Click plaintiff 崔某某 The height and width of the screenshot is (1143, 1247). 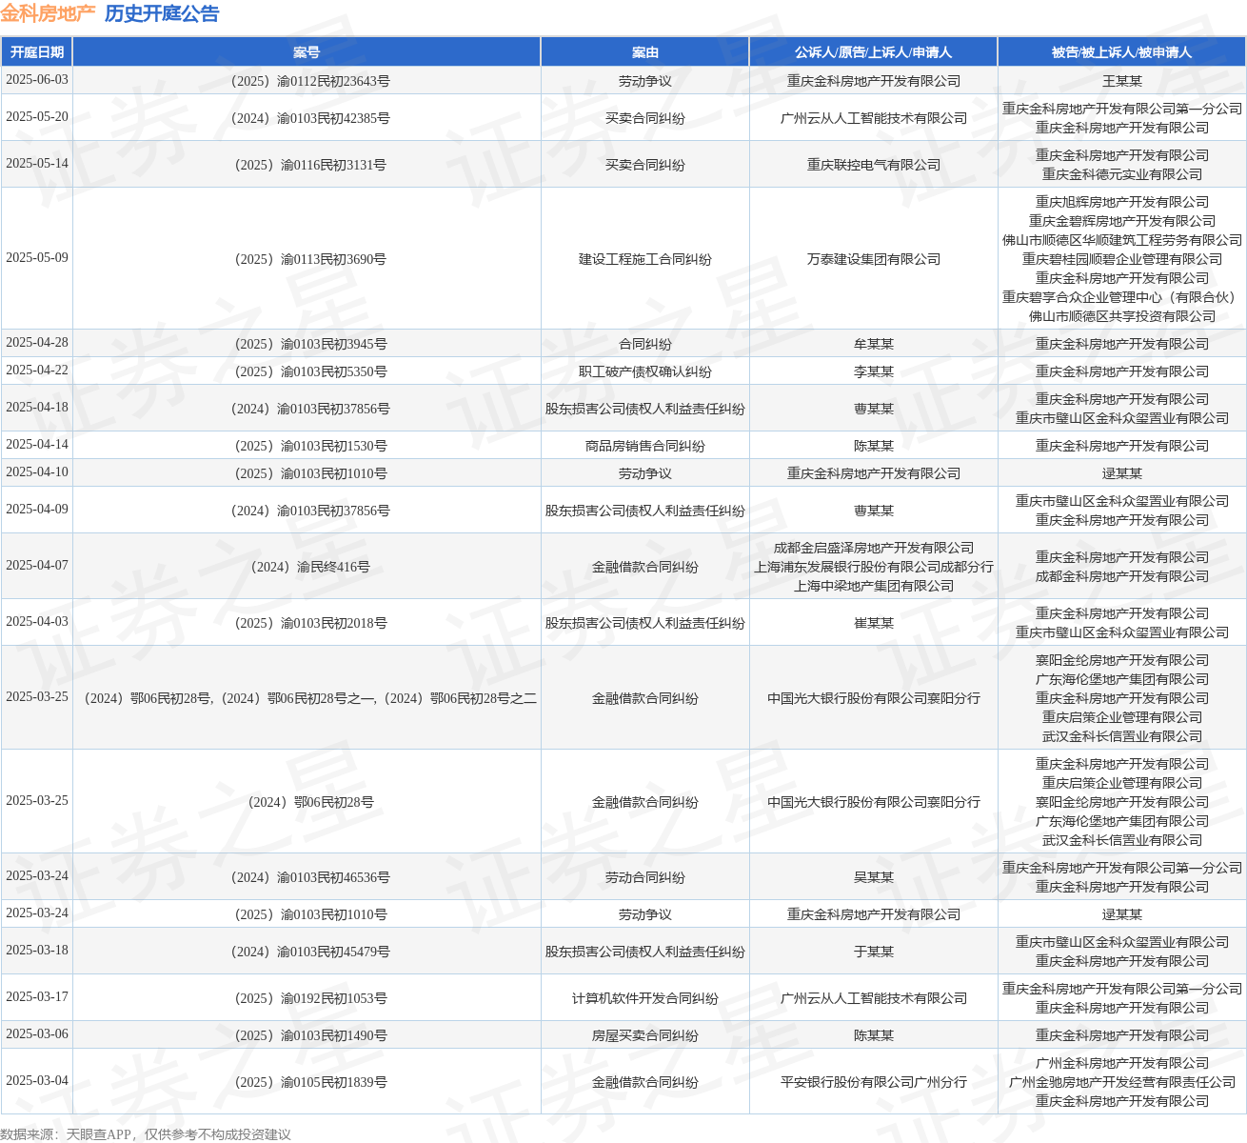tap(874, 623)
